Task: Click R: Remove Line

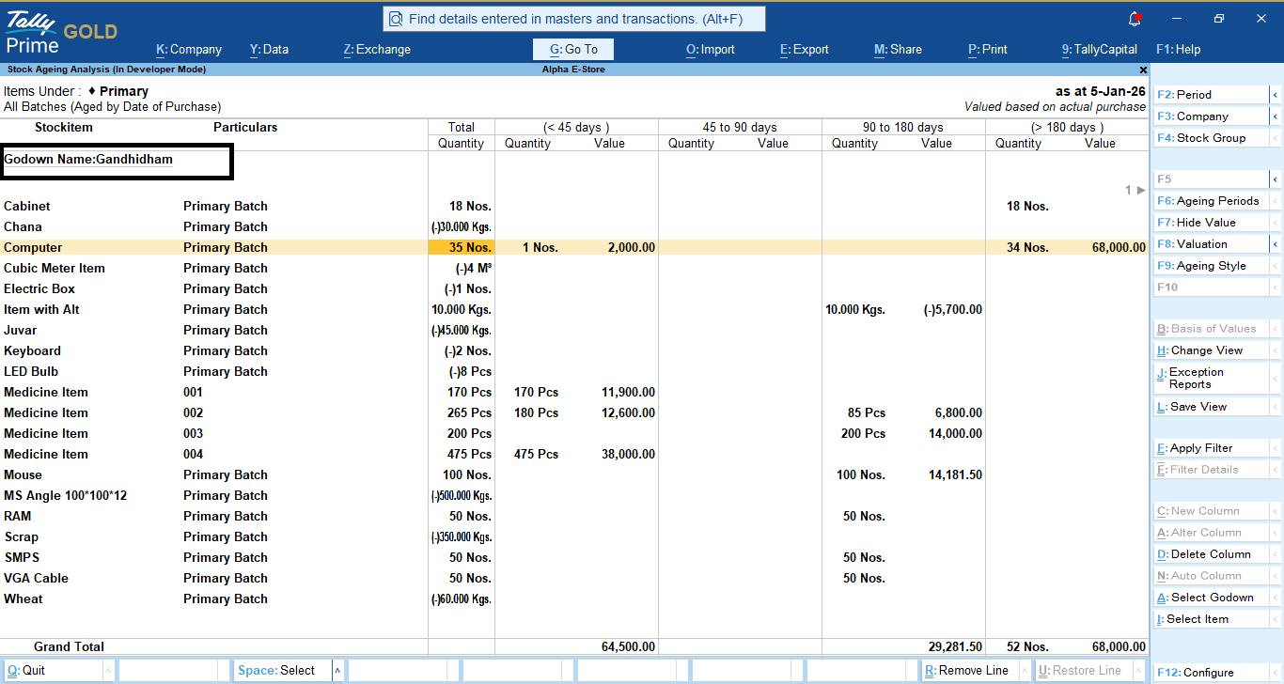Action: [x=968, y=671]
